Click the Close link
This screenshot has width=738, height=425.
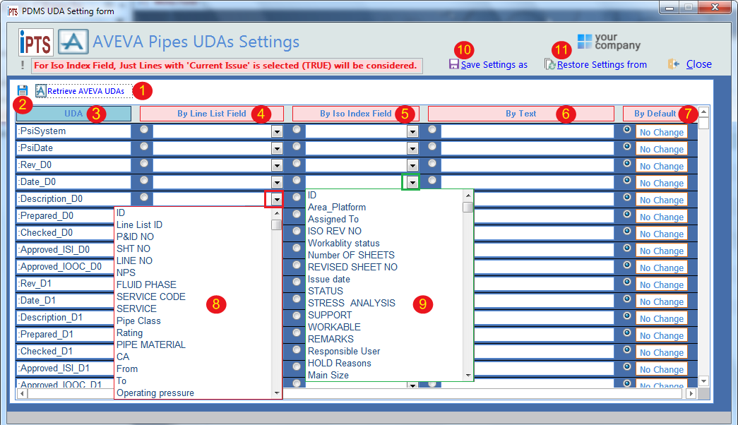point(698,64)
